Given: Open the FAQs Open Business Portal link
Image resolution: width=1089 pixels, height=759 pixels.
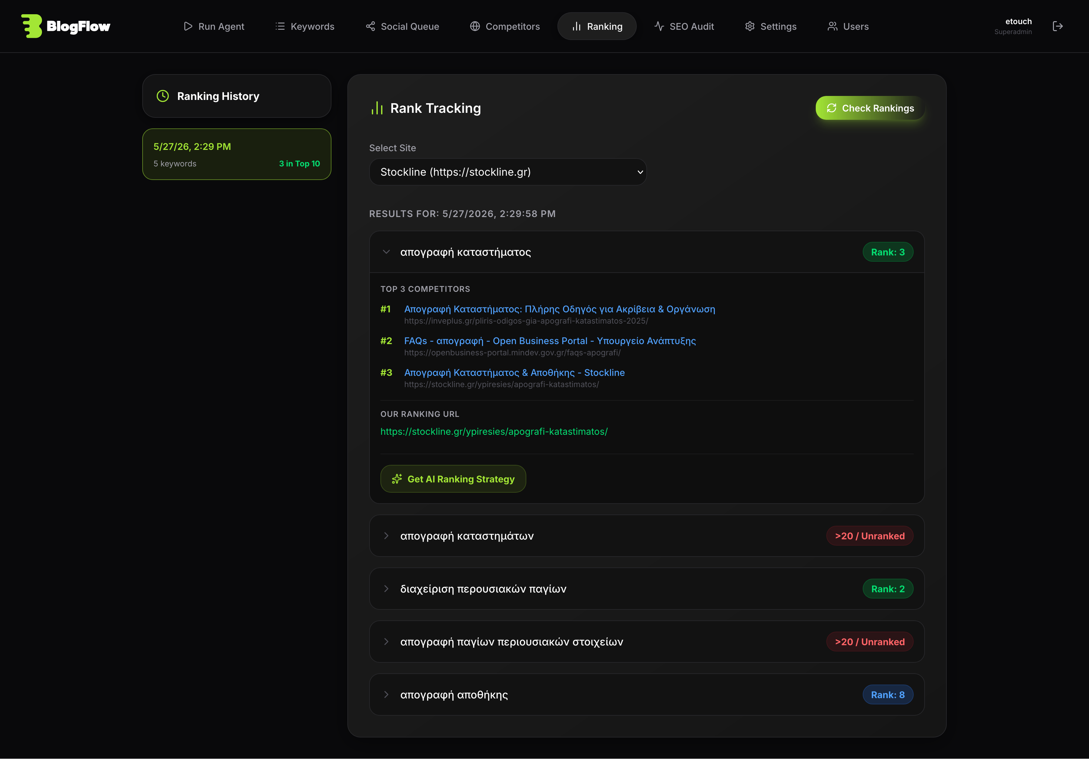Looking at the screenshot, I should pos(550,340).
